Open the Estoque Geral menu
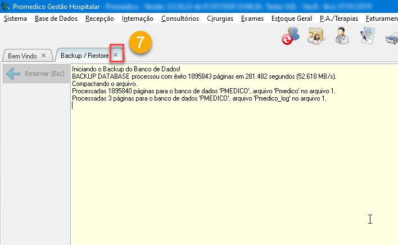Image resolution: width=398 pixels, height=245 pixels. click(291, 19)
